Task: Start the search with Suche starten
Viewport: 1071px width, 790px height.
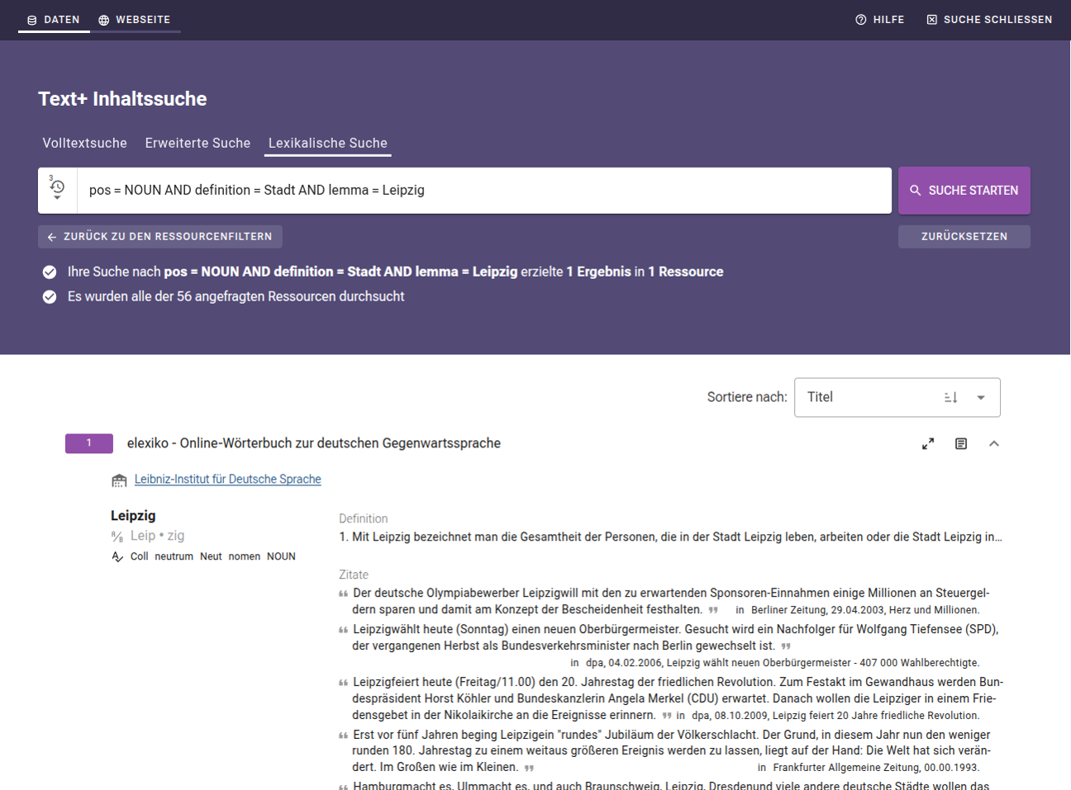Action: click(x=964, y=191)
